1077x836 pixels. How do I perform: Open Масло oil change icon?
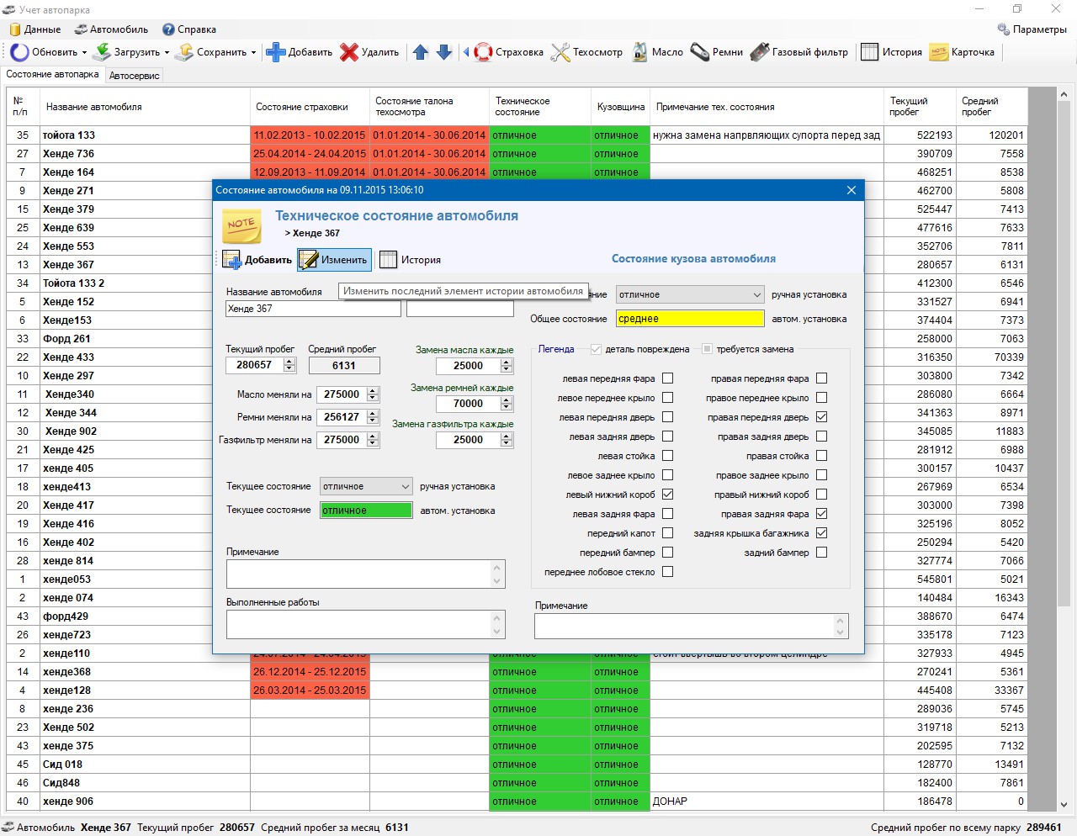(639, 52)
